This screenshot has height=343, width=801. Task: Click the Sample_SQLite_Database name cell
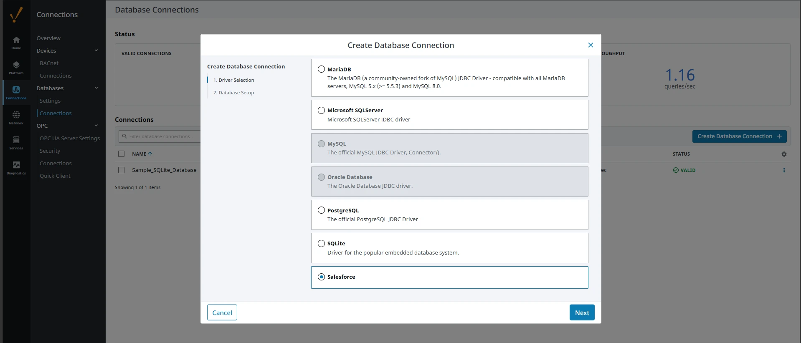point(164,170)
